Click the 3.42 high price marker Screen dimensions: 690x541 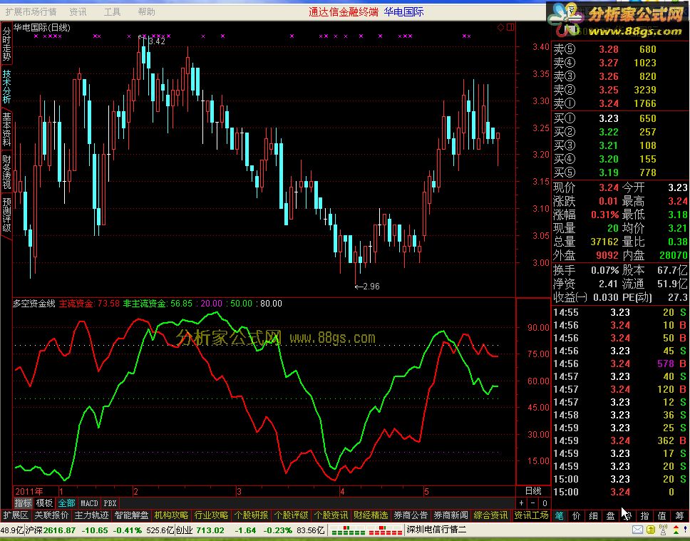coord(153,41)
